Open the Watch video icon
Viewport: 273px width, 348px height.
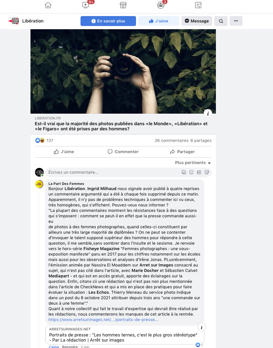[x=86, y=5]
